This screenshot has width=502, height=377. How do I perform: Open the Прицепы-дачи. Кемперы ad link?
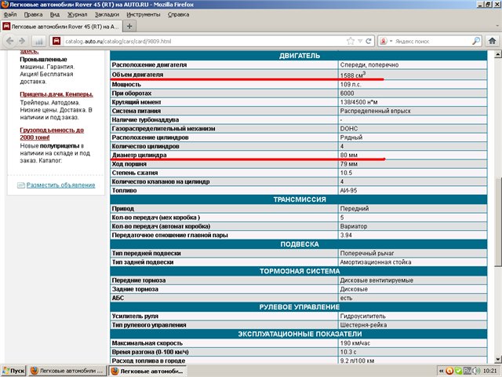tap(56, 94)
